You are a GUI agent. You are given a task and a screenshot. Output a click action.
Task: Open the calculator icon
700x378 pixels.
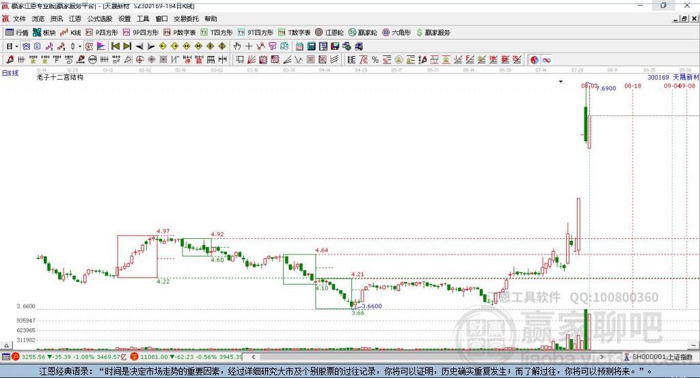coord(311,46)
